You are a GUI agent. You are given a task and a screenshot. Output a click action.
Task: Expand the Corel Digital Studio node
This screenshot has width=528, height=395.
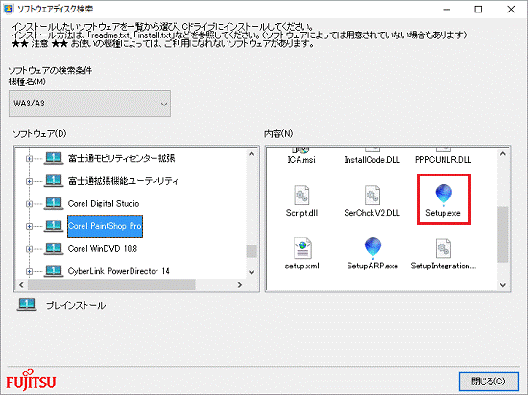[x=30, y=204]
